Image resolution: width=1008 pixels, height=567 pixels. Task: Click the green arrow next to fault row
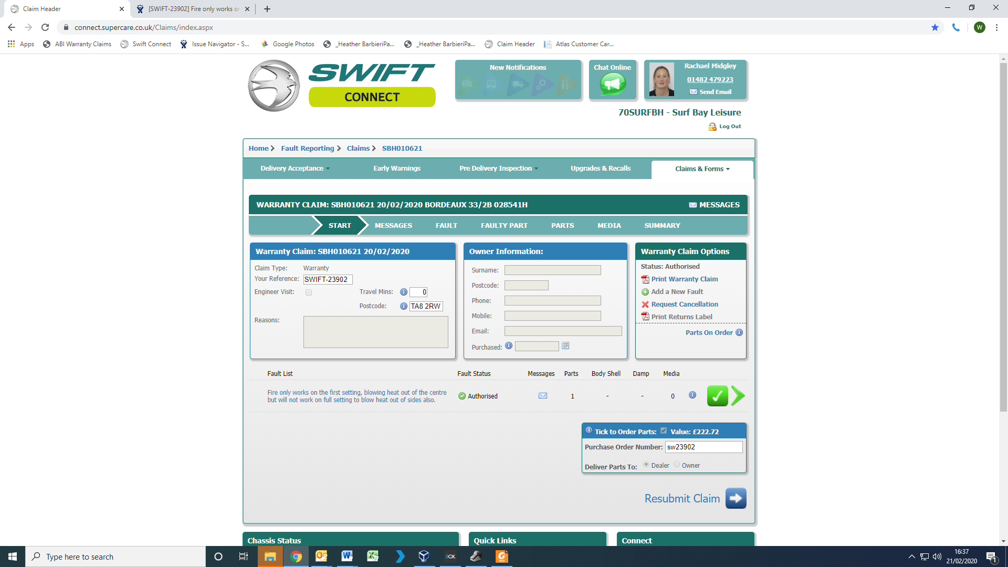tap(738, 396)
